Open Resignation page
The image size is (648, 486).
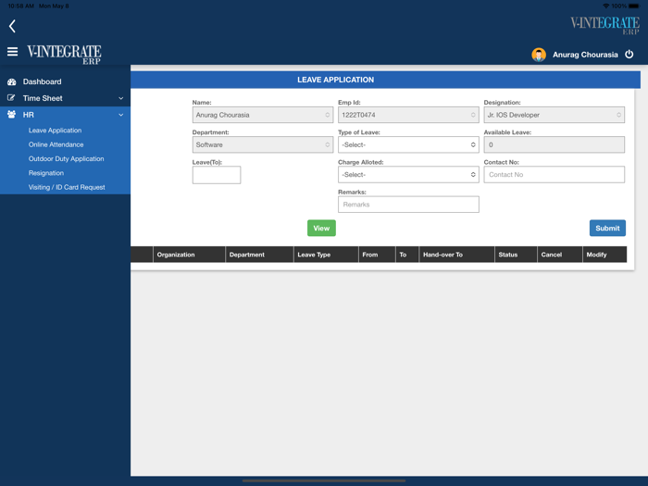click(46, 173)
